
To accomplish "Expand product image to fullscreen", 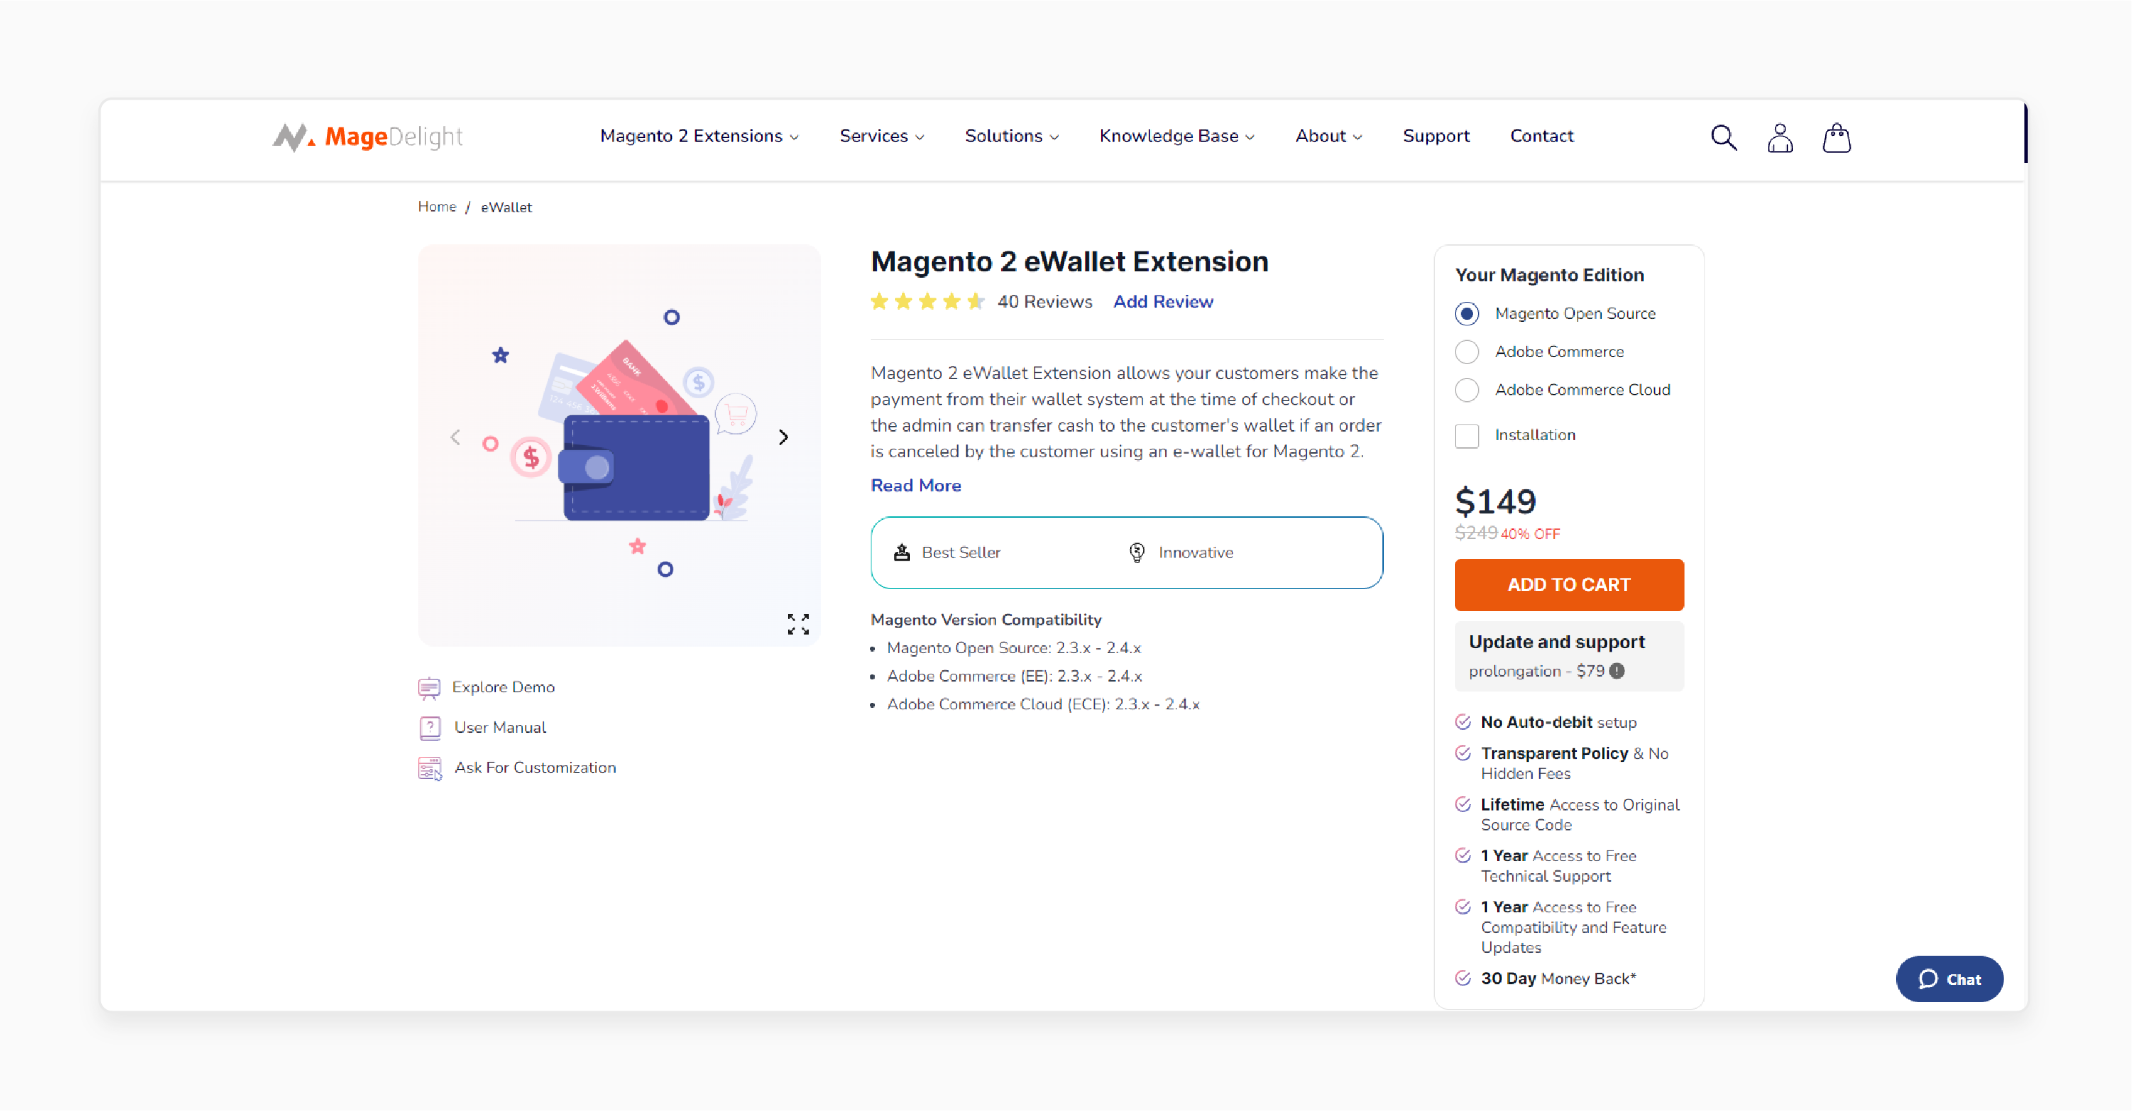I will pyautogui.click(x=798, y=624).
